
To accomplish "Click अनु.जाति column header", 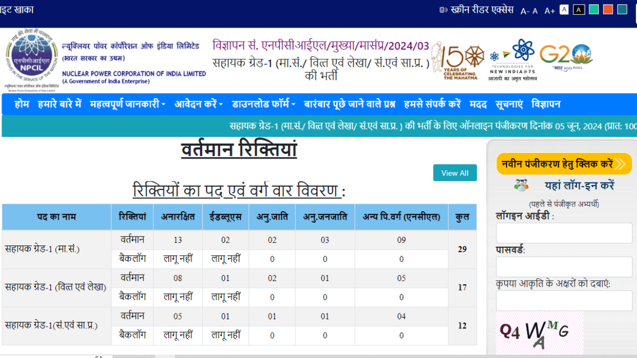I will click(272, 216).
